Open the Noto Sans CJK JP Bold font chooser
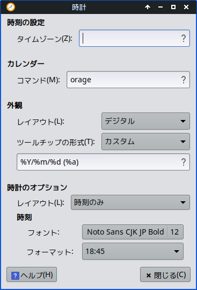197x290 pixels. [133, 232]
